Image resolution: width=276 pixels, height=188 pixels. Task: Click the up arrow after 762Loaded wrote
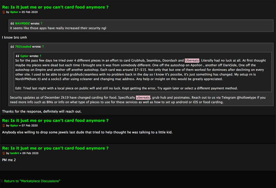click(43, 47)
